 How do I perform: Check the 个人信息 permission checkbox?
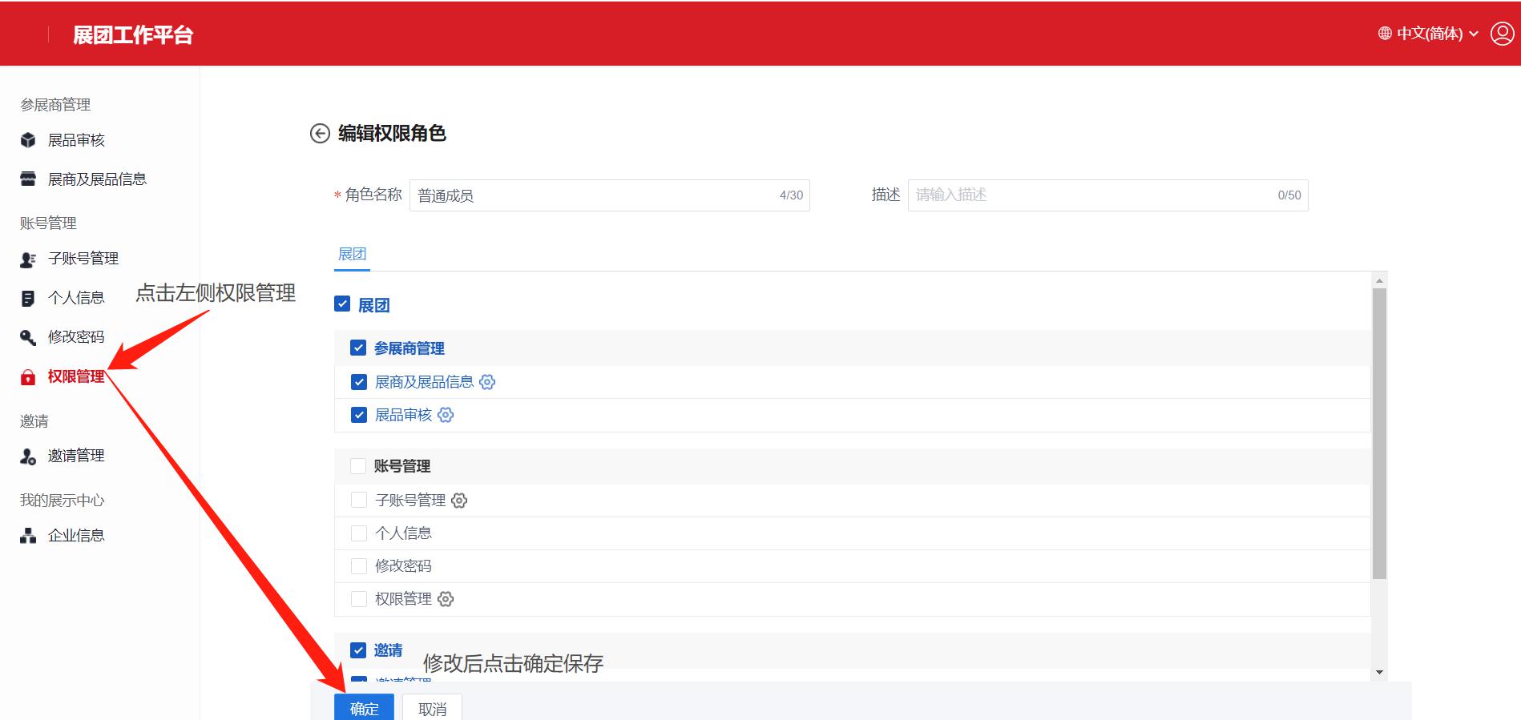(359, 533)
